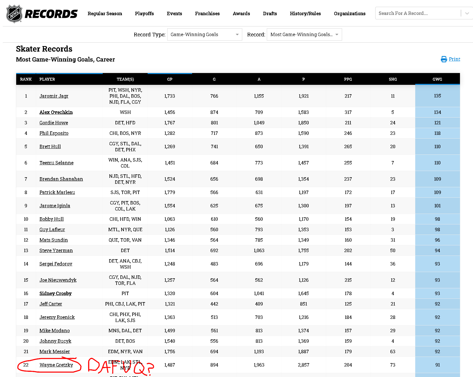Image resolution: width=473 pixels, height=377 pixels.
Task: Open Johnny Bucyk's player page
Action: (55, 341)
